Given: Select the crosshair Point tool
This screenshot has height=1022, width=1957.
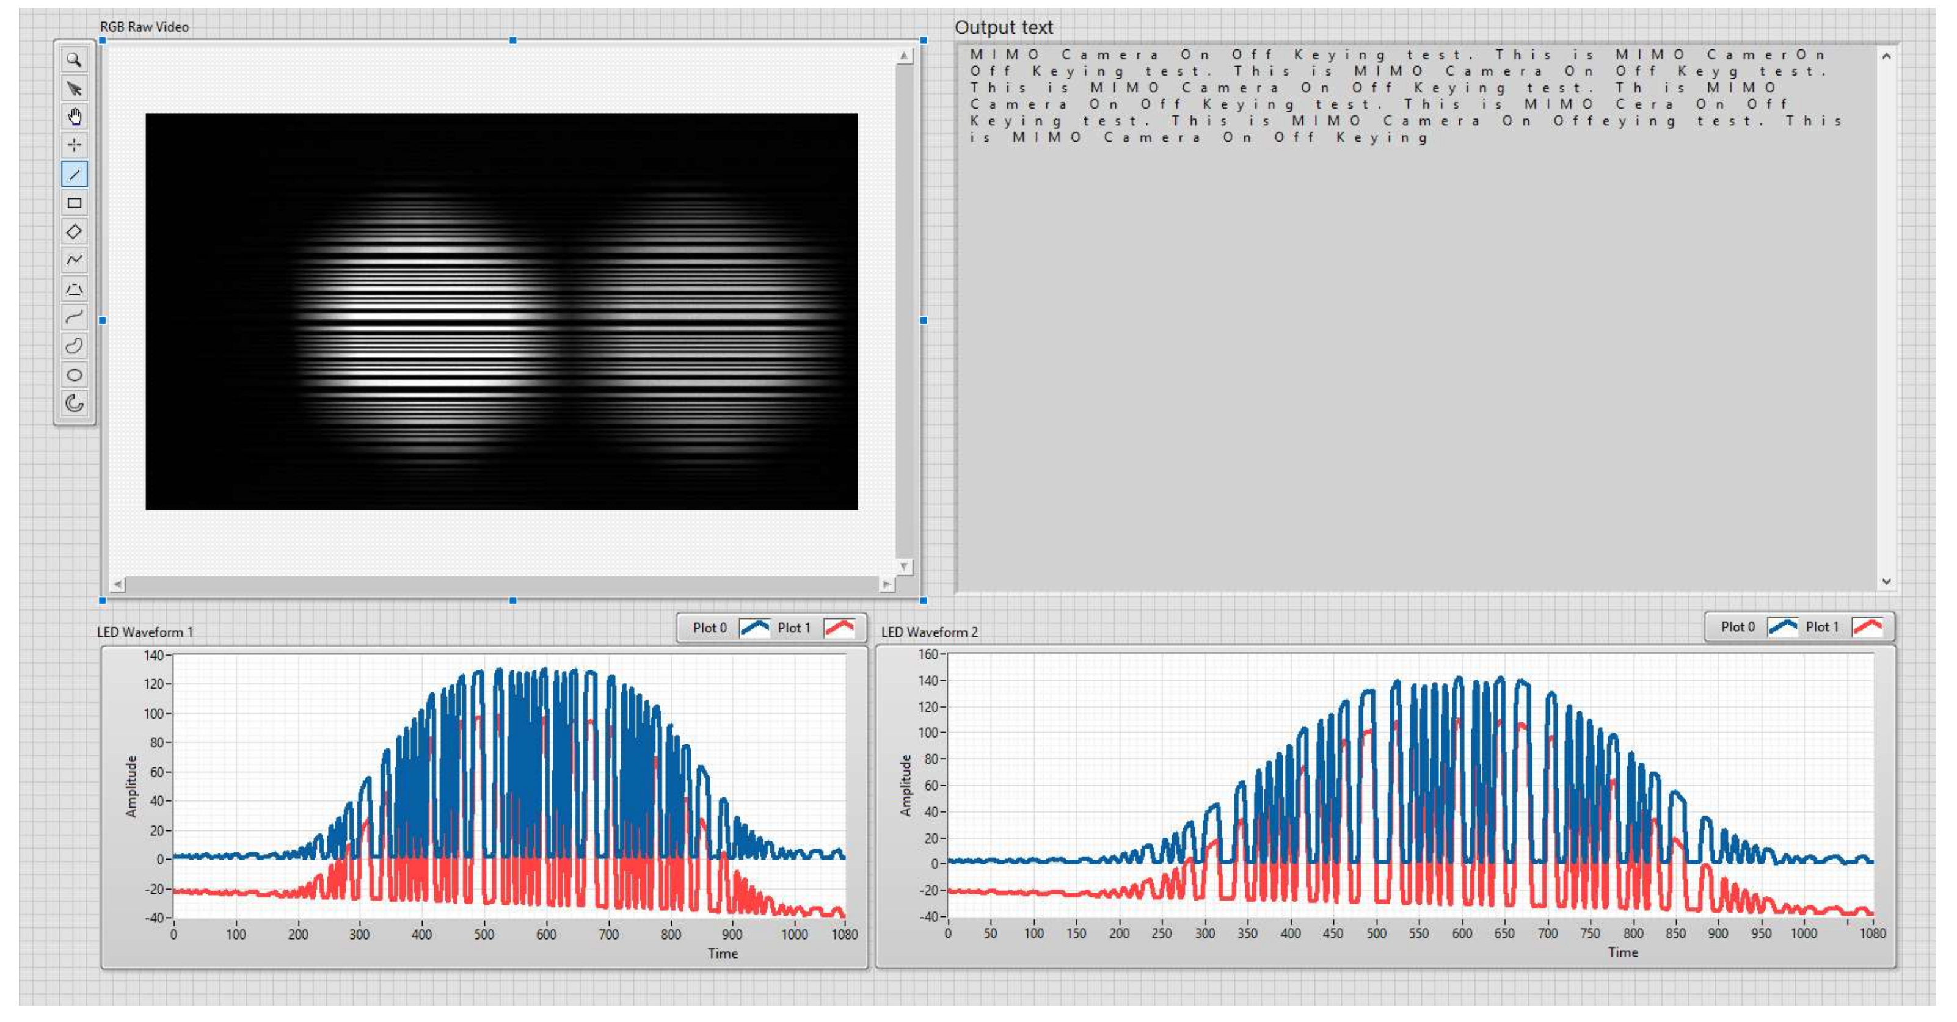Looking at the screenshot, I should tap(74, 145).
